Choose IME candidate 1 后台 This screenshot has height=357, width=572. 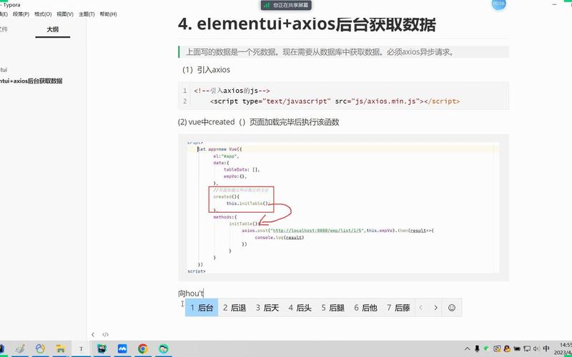(202, 308)
